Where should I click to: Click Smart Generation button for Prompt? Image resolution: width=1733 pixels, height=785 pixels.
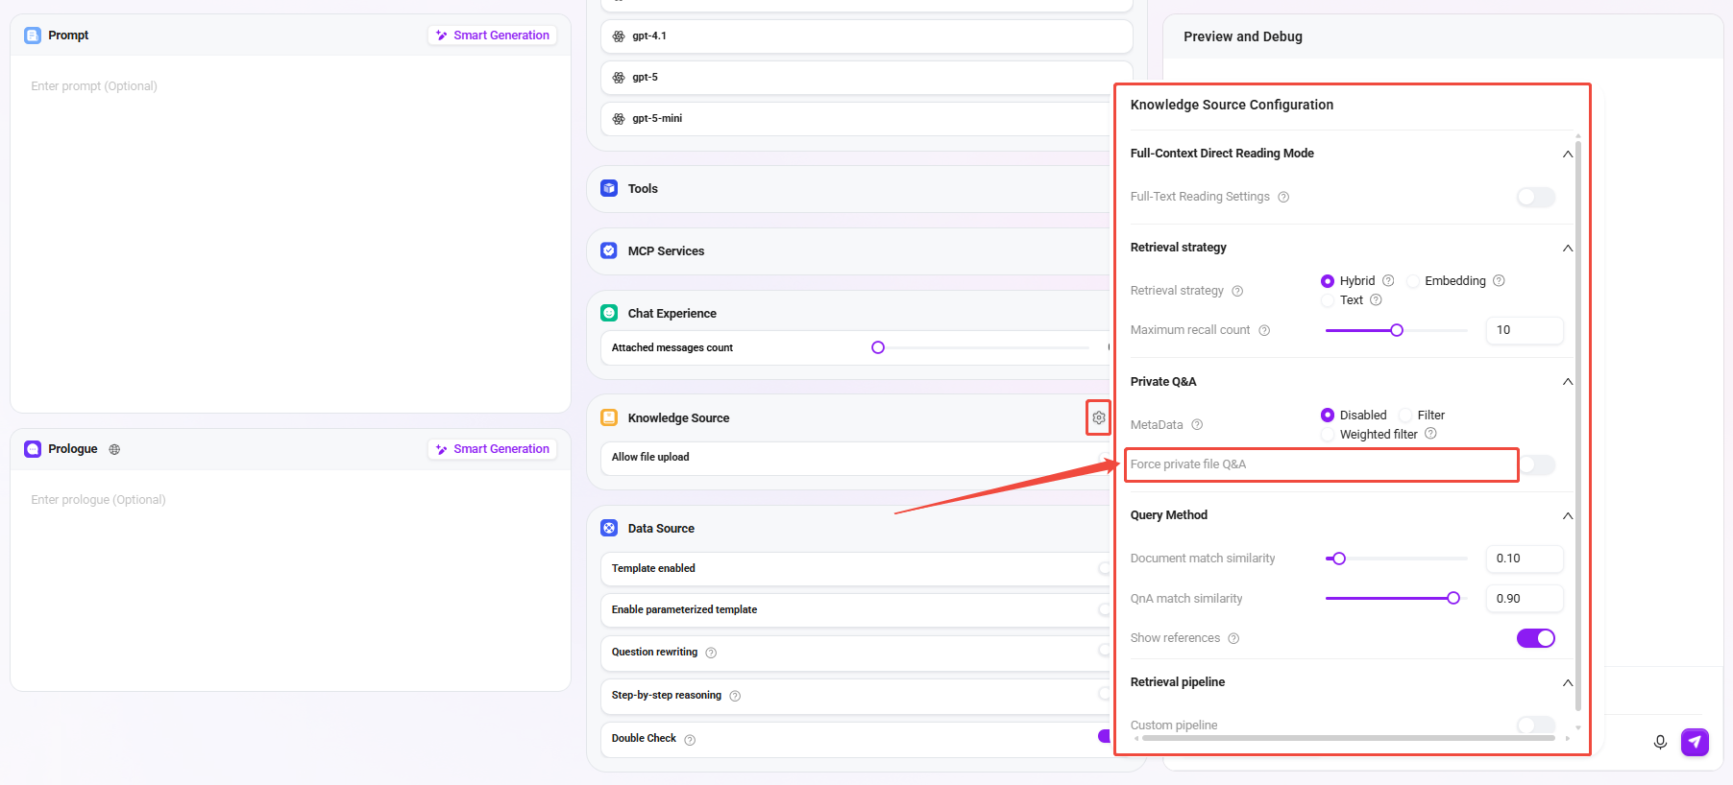coord(492,36)
